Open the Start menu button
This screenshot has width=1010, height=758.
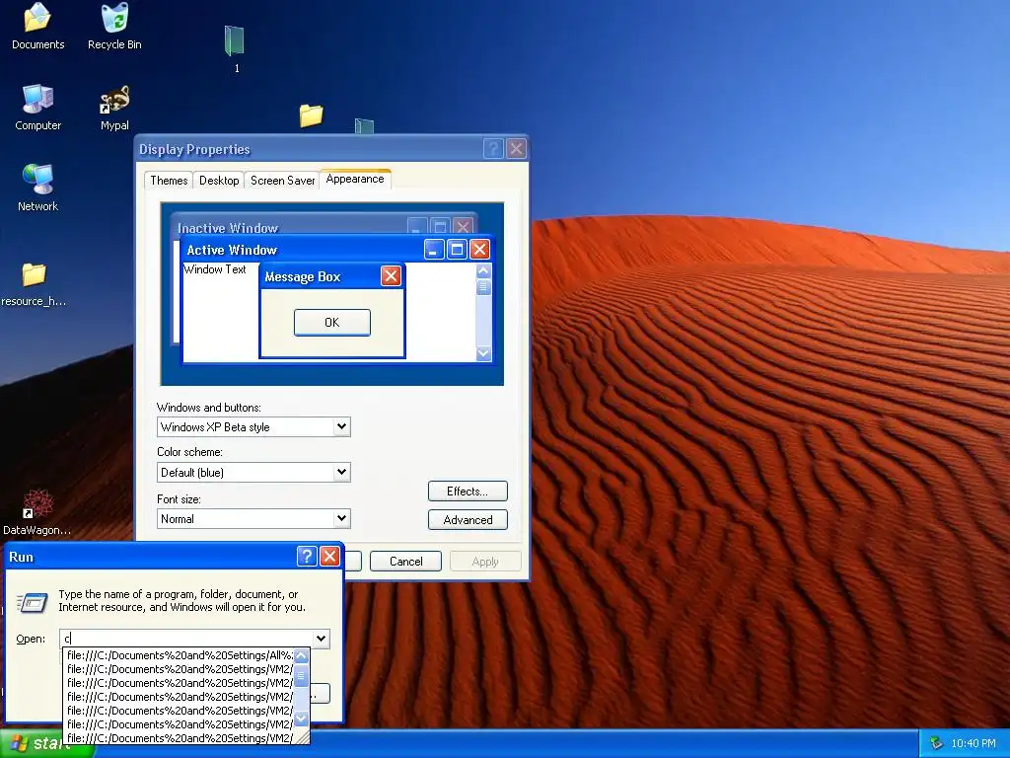(x=46, y=743)
